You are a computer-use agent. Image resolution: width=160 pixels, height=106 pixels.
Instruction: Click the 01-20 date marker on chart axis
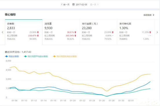click(x=73, y=101)
